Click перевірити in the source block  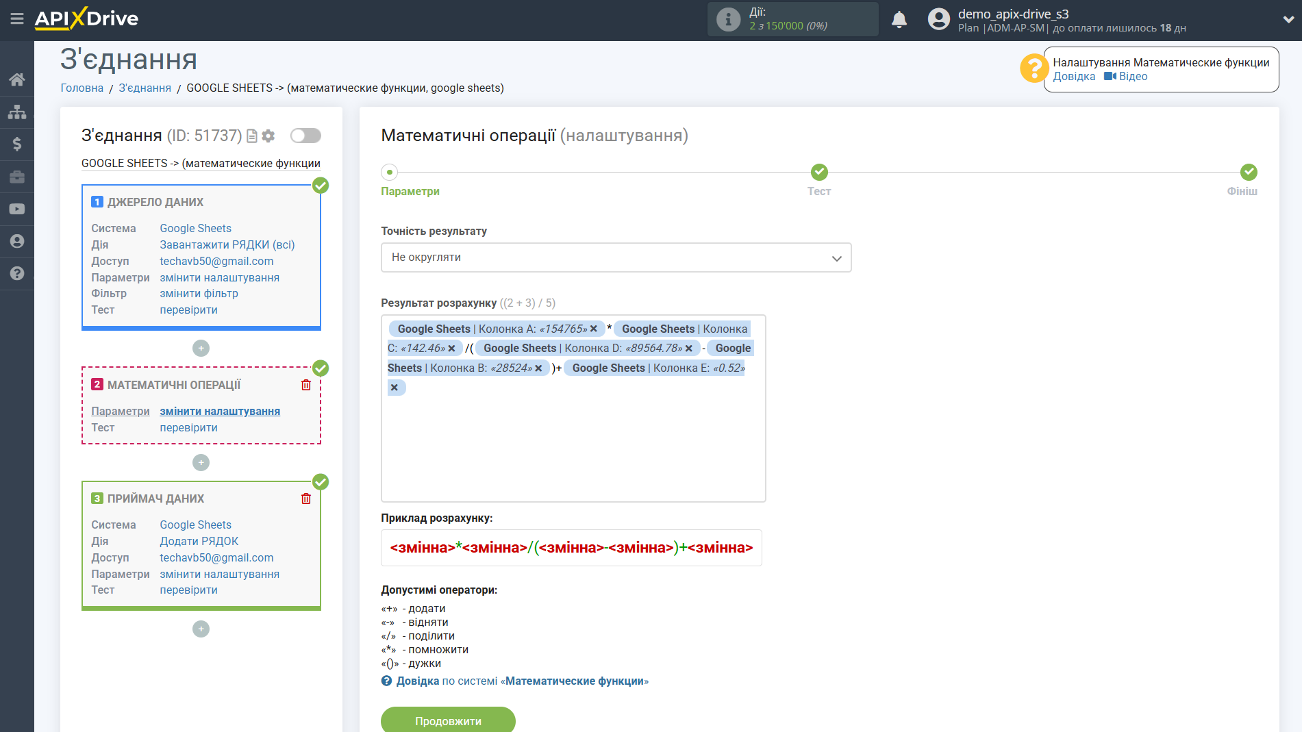click(189, 310)
